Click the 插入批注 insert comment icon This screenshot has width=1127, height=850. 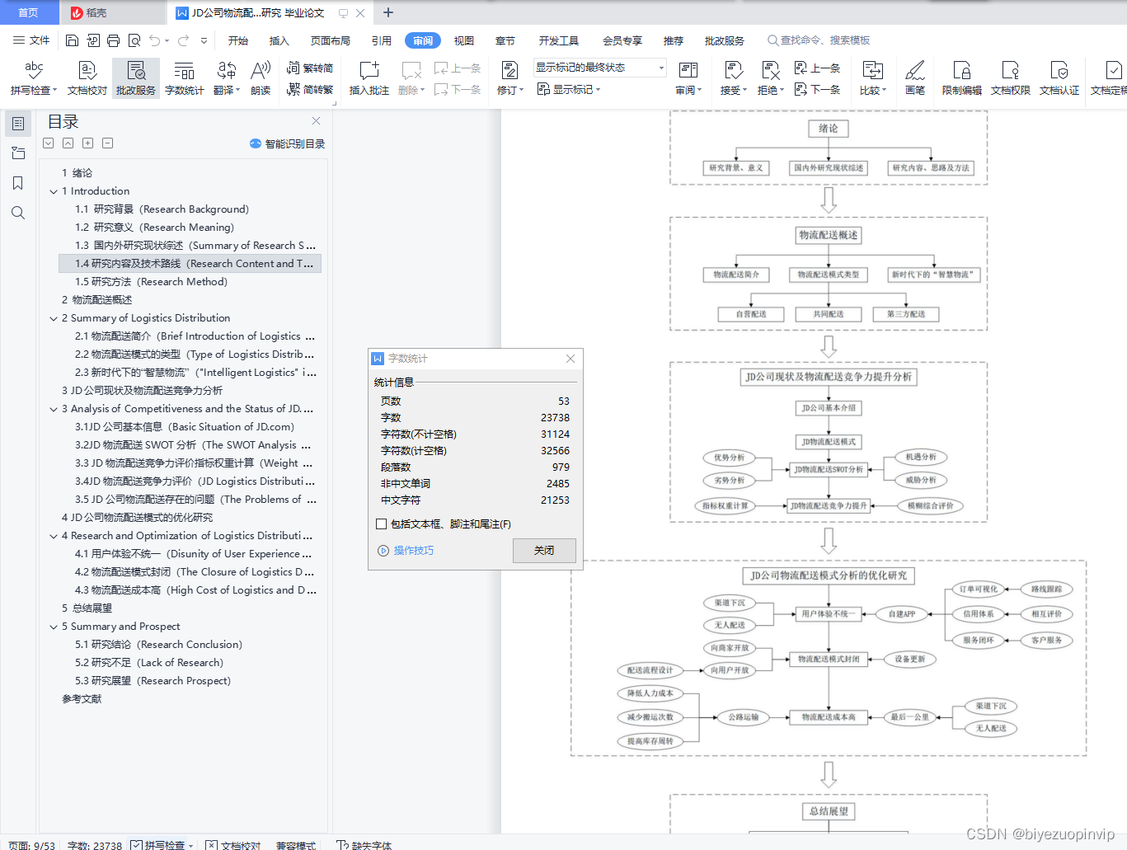tap(369, 78)
